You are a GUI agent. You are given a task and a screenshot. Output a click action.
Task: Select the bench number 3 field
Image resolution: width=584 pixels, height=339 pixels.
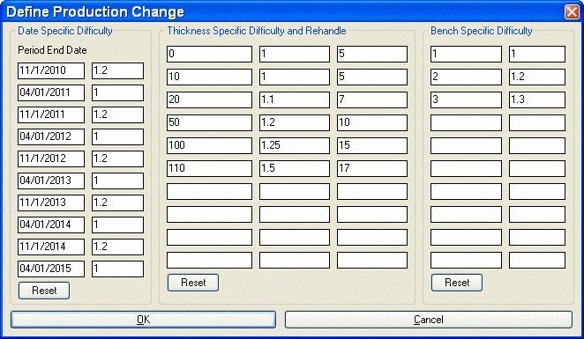tap(466, 100)
